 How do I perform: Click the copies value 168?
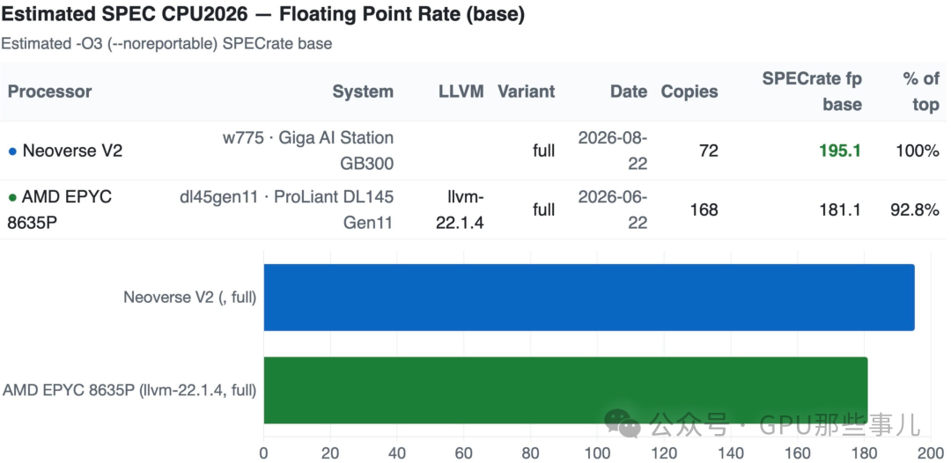704,209
